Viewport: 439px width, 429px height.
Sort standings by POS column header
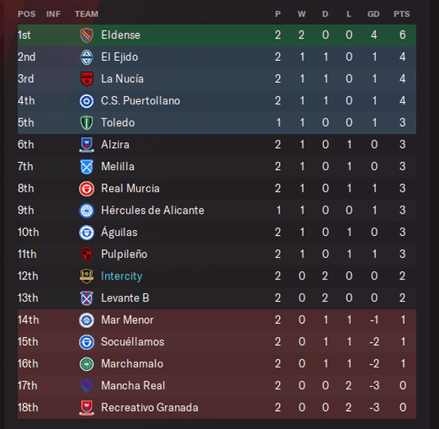pos(26,14)
